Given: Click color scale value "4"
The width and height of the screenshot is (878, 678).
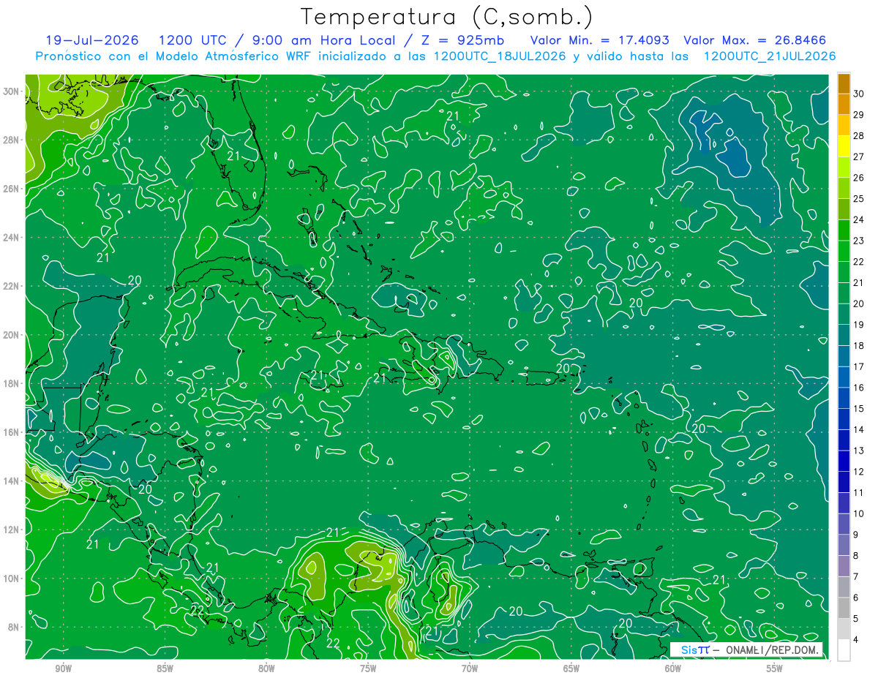Looking at the screenshot, I should pyautogui.click(x=857, y=640).
